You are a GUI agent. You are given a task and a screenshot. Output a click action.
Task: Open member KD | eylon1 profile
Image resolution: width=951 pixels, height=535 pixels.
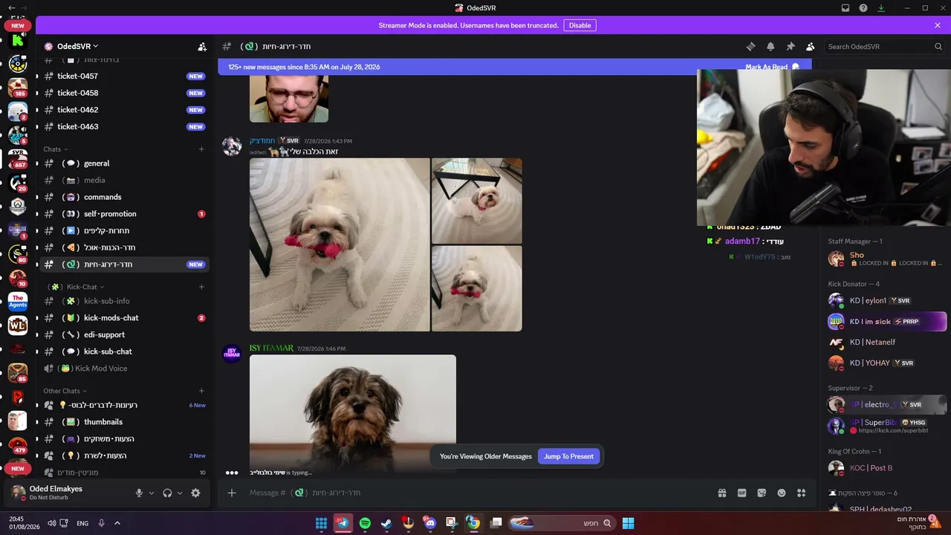(887, 300)
